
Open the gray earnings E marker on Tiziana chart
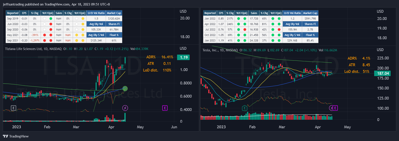pyautogui.click(x=14, y=108)
